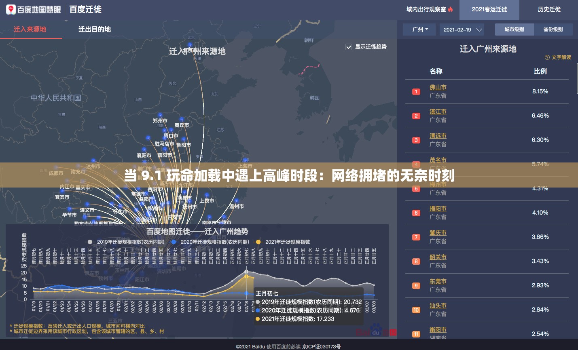Click the 郑州市 map marker
Screen dimensions: 578x350
[x=160, y=116]
